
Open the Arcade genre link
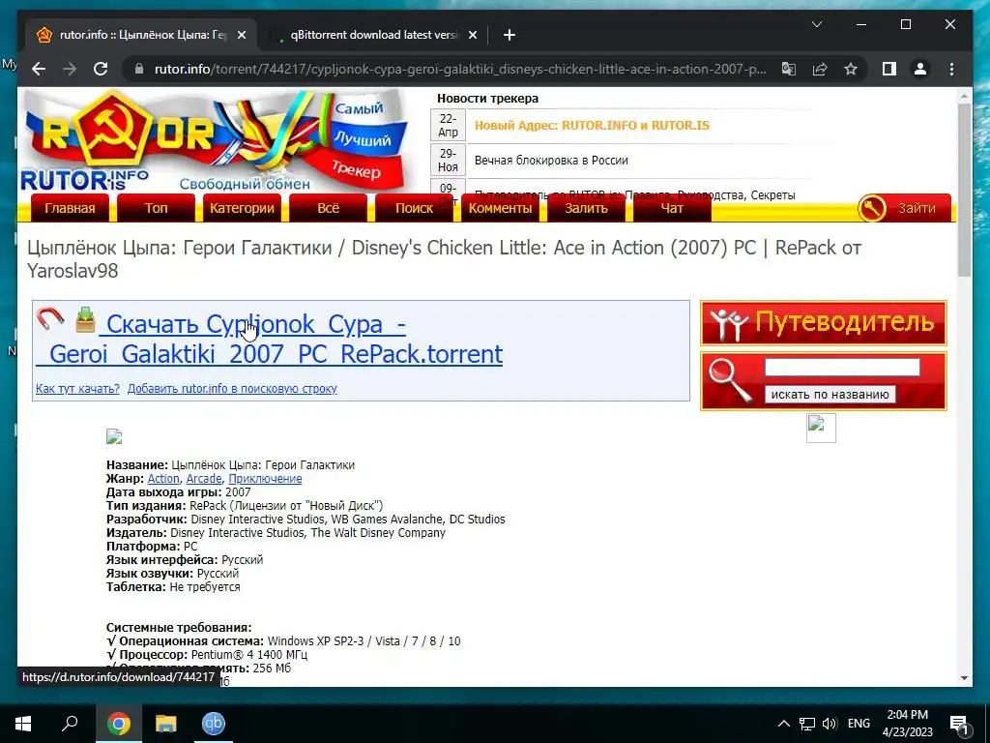click(x=204, y=479)
